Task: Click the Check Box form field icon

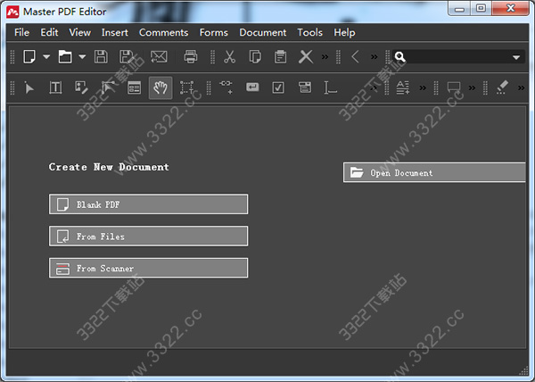Action: click(x=278, y=87)
